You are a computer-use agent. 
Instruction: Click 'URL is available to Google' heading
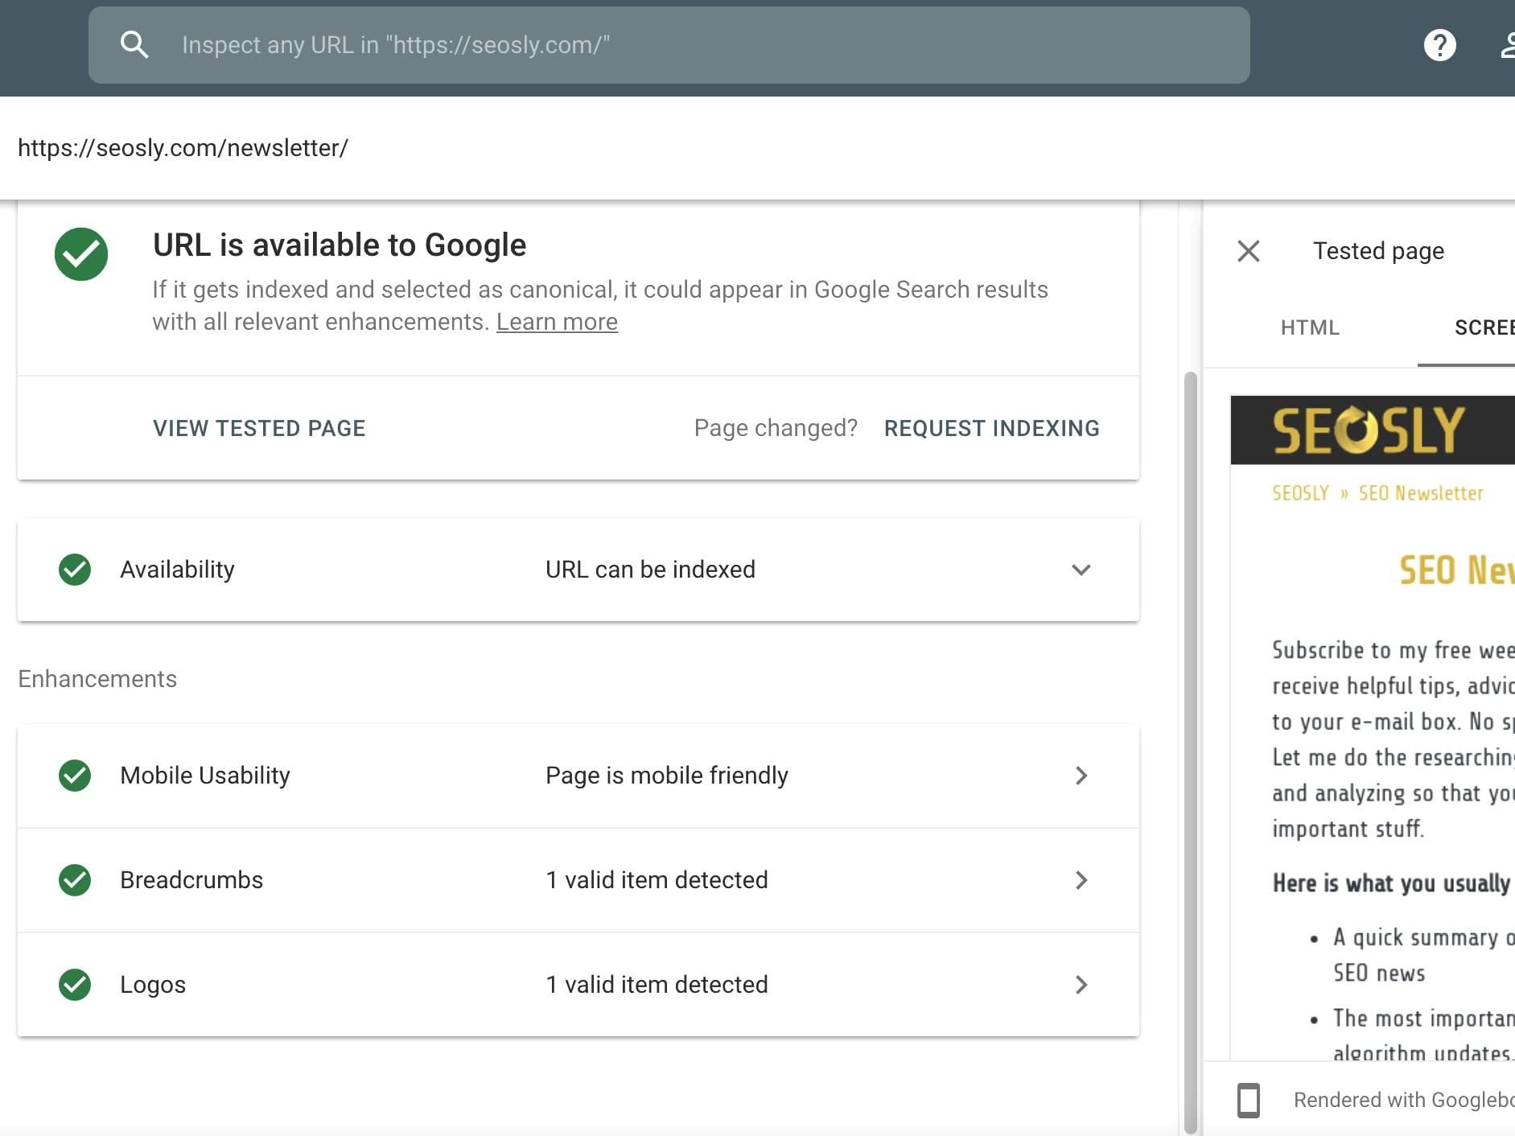click(x=340, y=245)
